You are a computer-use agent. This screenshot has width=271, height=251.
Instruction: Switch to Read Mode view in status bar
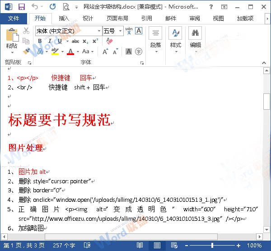tap(140, 246)
